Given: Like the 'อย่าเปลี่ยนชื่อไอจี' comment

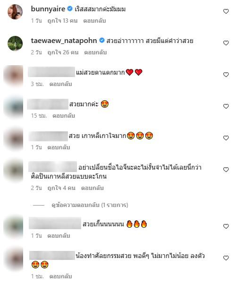Looking at the screenshot, I should [226, 170].
